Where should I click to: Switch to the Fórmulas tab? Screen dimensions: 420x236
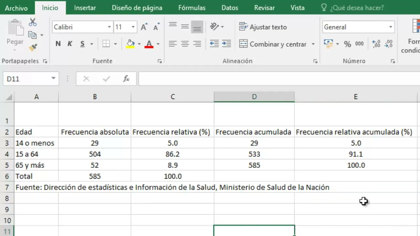coord(192,8)
